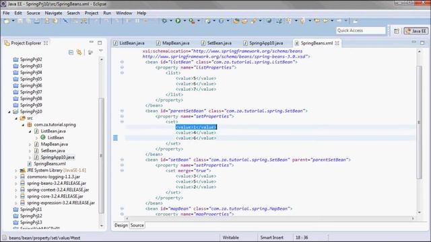Select the SpringPrj11 project
This screenshot has height=242, width=431.
pyautogui.click(x=31, y=209)
